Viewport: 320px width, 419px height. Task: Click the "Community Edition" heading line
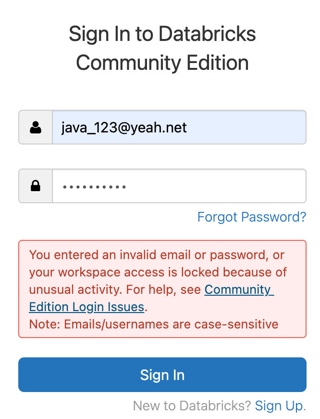click(162, 63)
